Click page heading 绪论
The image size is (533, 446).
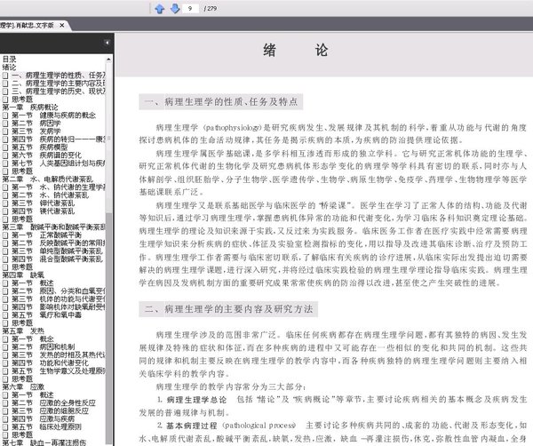point(295,51)
